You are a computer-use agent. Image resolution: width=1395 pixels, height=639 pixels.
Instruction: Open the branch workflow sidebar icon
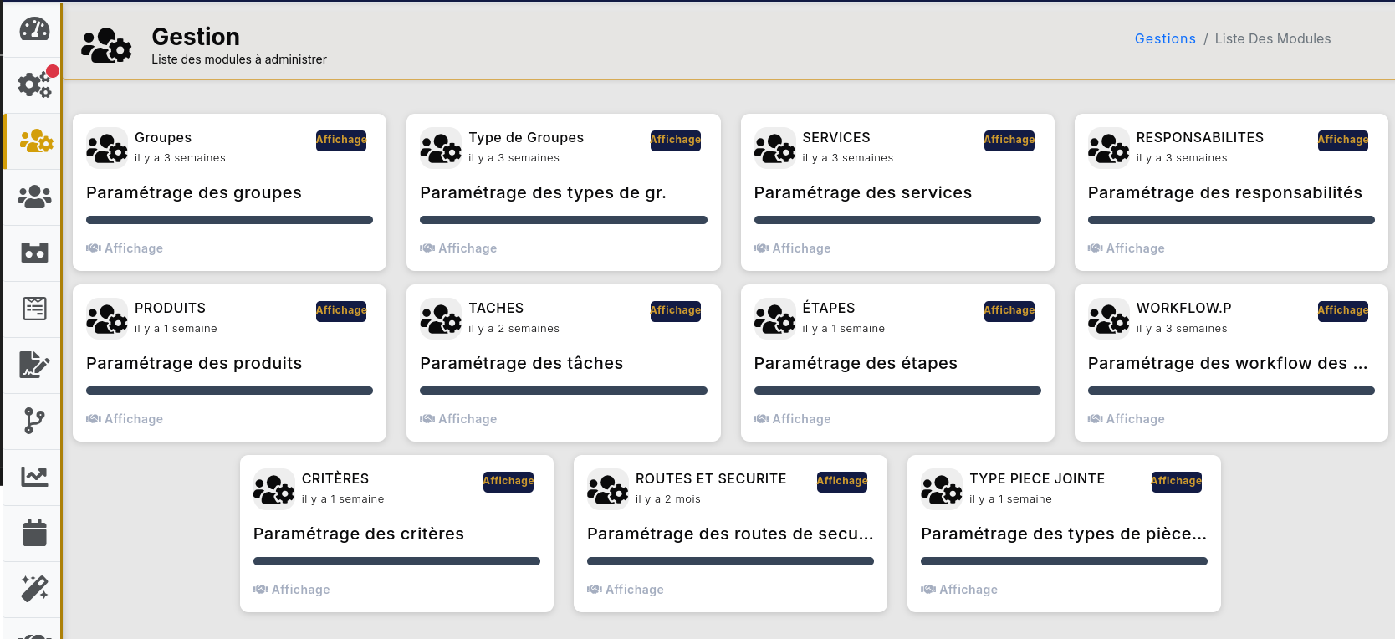[x=34, y=421]
